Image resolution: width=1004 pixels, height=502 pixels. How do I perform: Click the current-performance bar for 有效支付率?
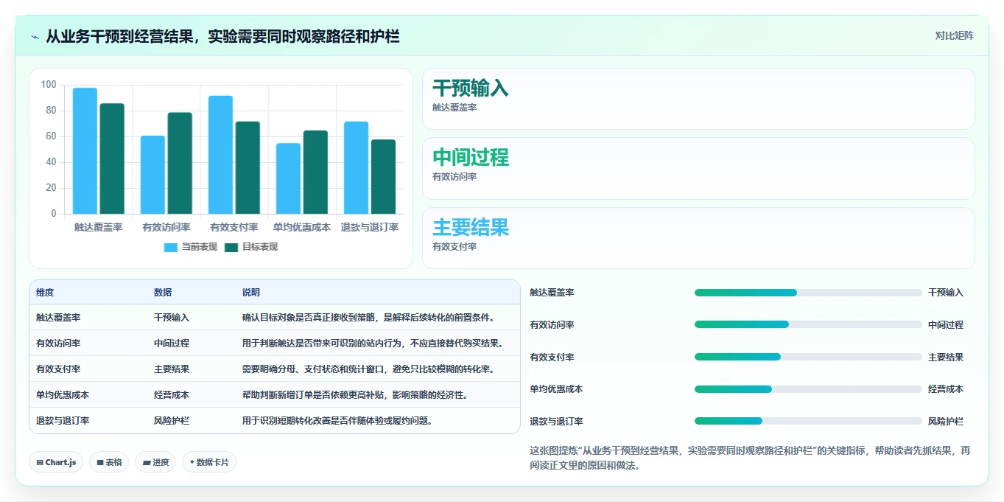(221, 155)
